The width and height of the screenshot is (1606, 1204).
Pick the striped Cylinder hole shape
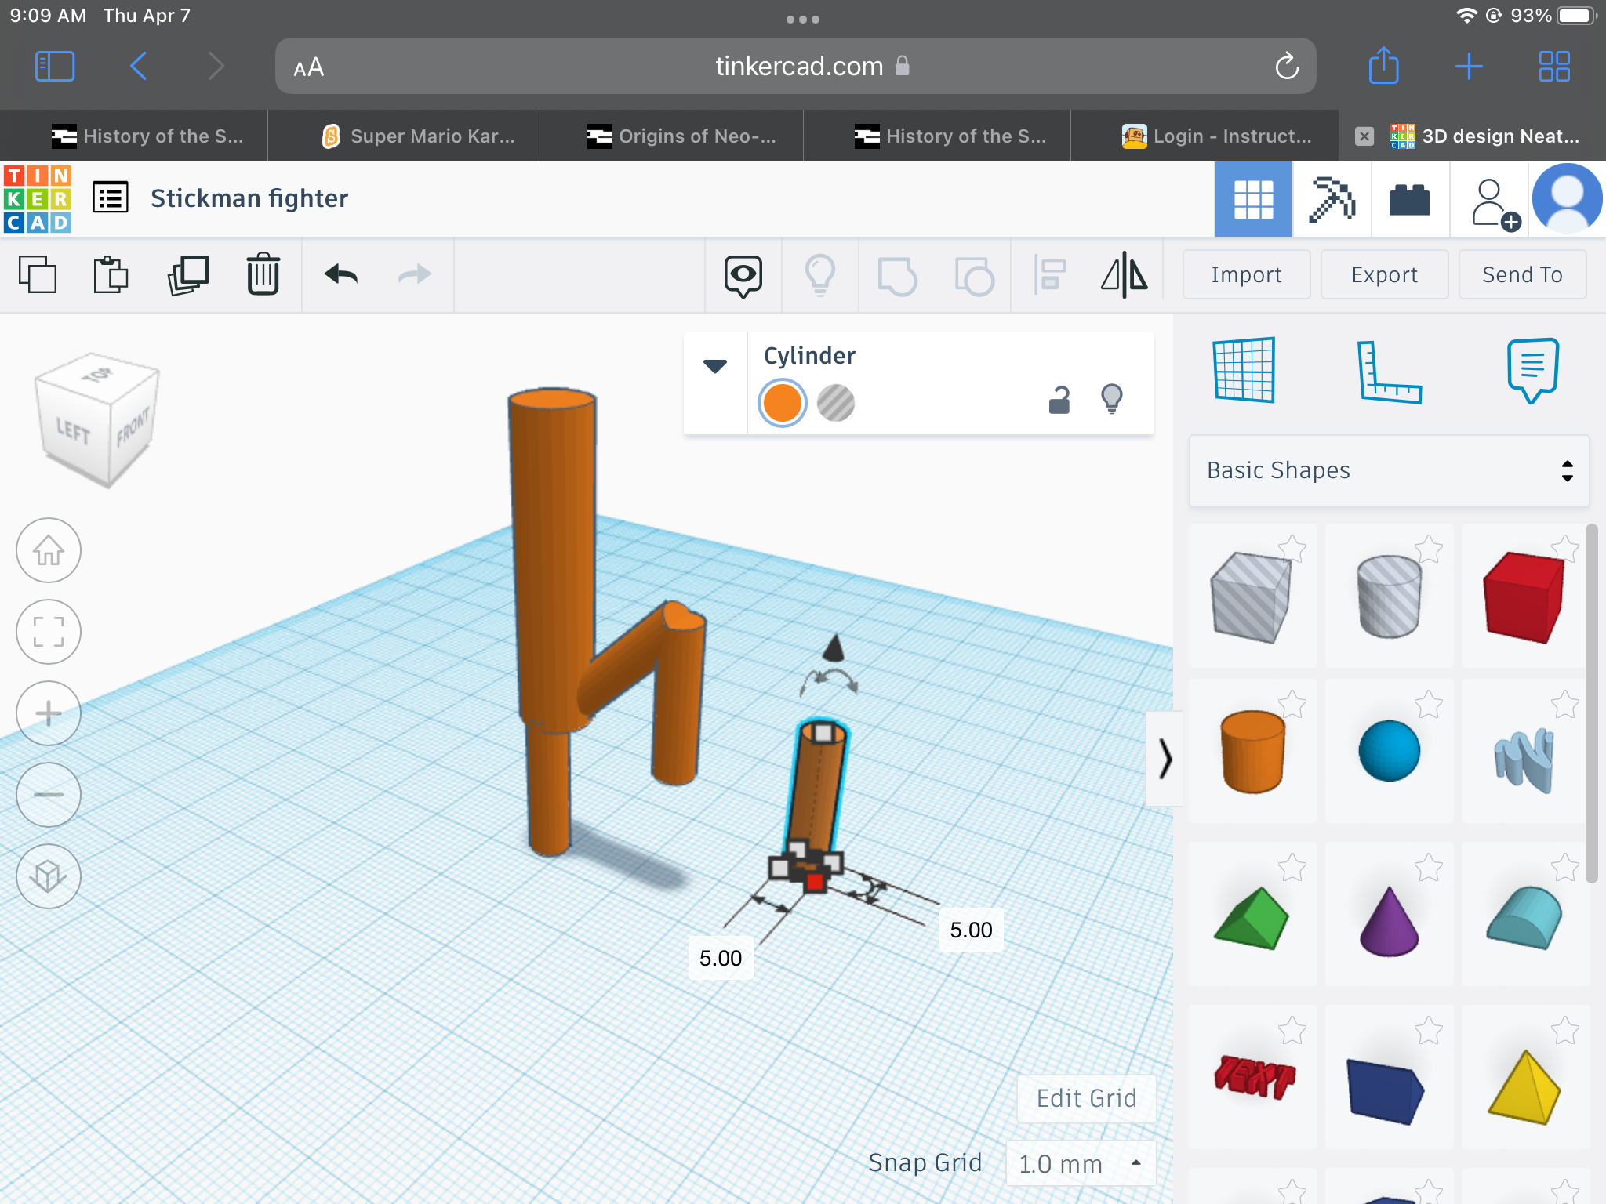pyautogui.click(x=1389, y=596)
